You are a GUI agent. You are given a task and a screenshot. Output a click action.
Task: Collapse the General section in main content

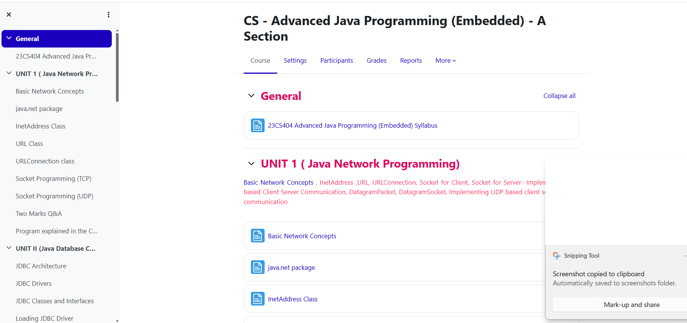coord(251,96)
